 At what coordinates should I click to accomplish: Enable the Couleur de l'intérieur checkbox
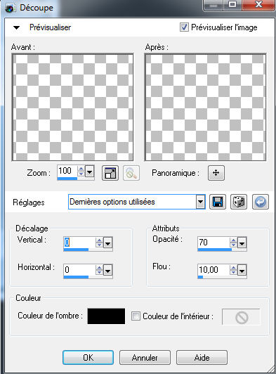(x=136, y=316)
